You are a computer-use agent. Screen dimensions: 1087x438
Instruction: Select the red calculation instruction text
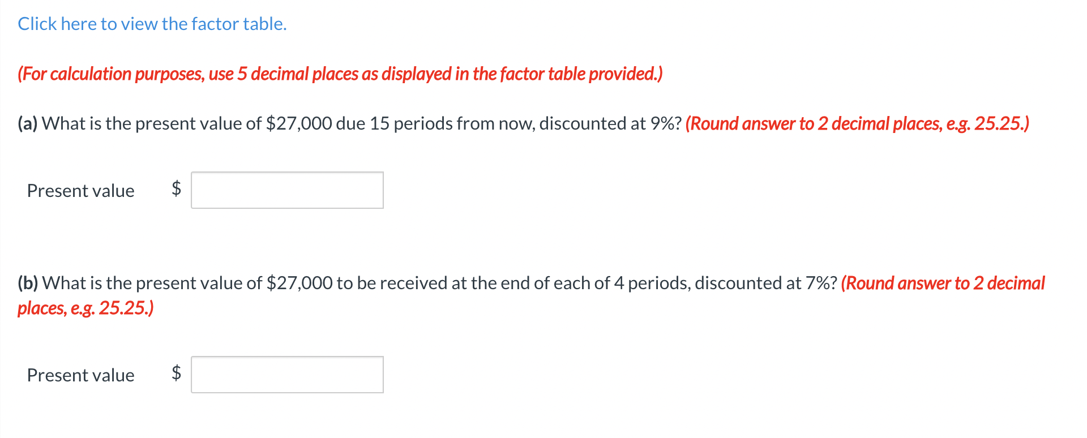coord(340,74)
